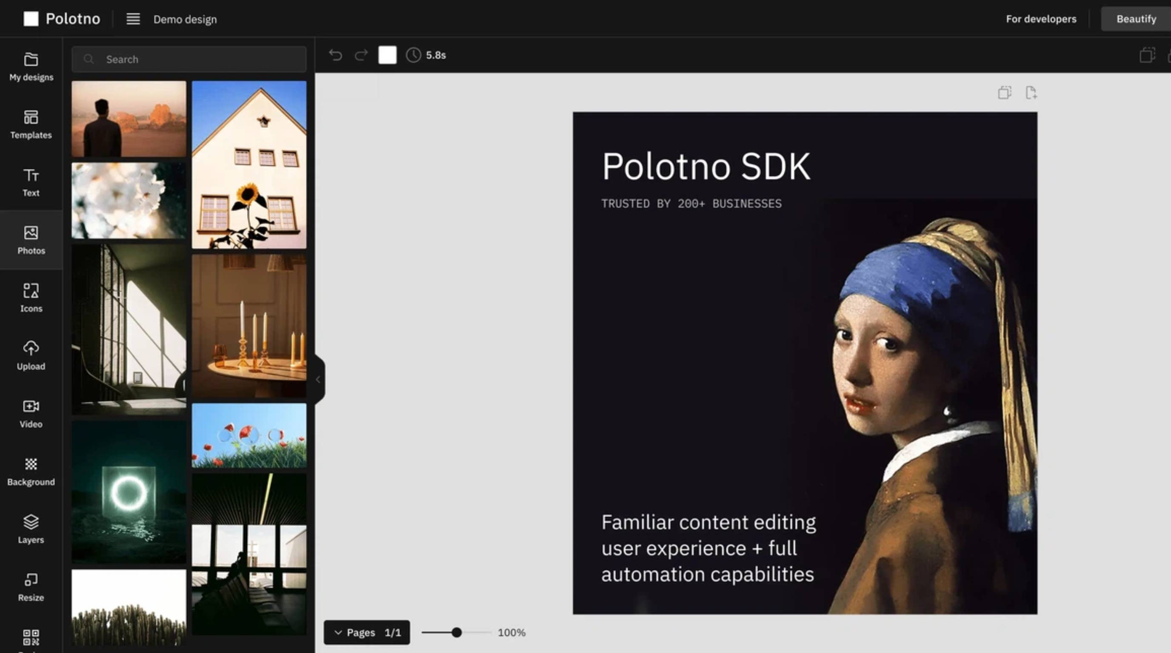Insert the white blossoms photo
The width and height of the screenshot is (1171, 653).
pos(129,201)
